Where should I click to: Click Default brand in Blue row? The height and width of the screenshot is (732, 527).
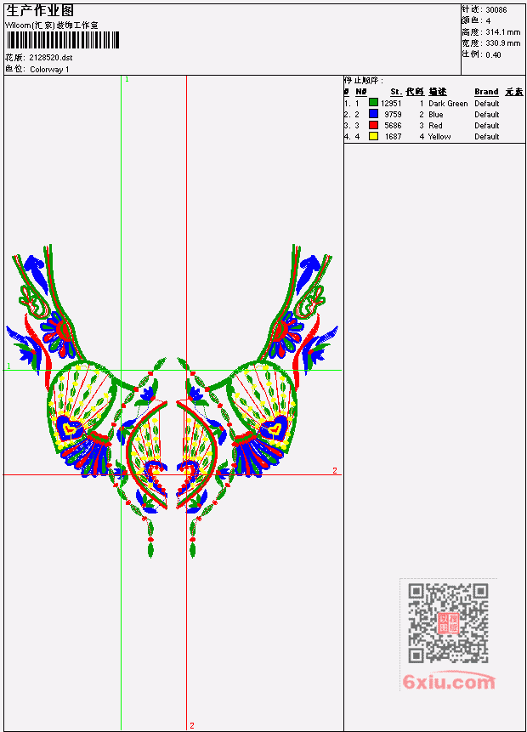pos(487,115)
